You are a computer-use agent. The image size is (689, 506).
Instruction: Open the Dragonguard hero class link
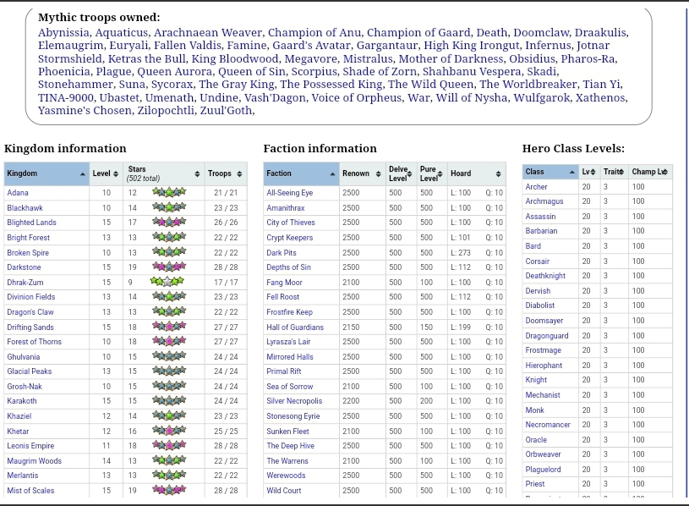tap(547, 335)
